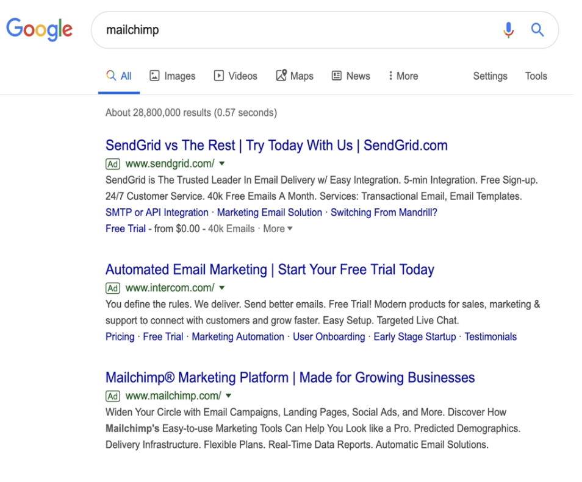
Task: Expand dropdown arrow next to www.mailchimp.com
Action: pyautogui.click(x=229, y=395)
